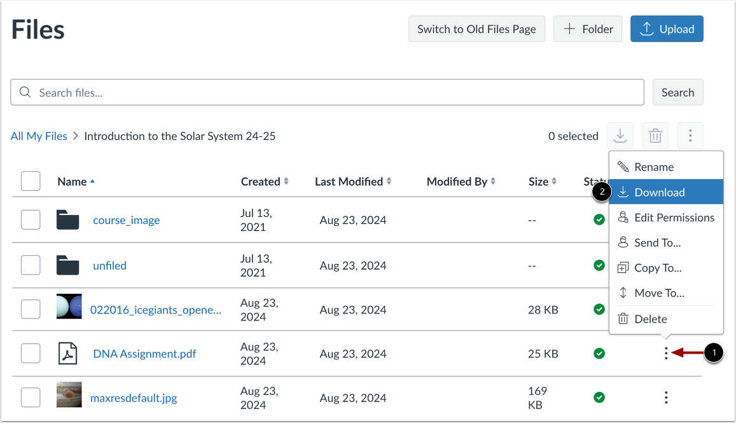Check the course_image folder checkbox
736x423 pixels.
(x=31, y=220)
